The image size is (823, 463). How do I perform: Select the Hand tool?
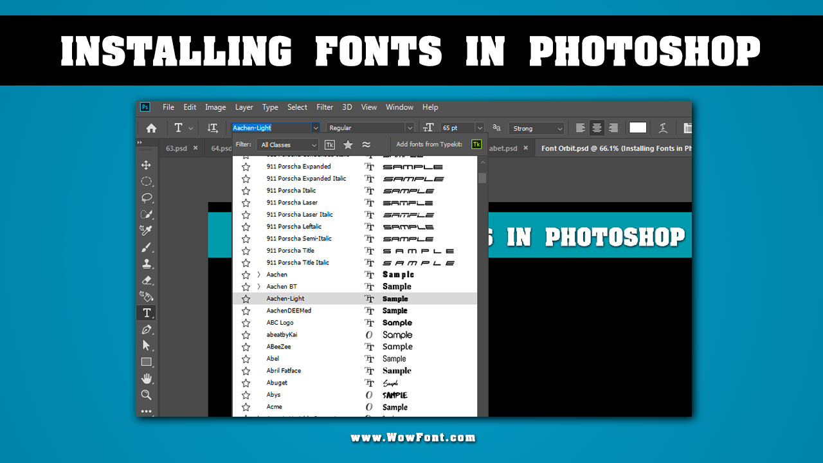tap(147, 378)
